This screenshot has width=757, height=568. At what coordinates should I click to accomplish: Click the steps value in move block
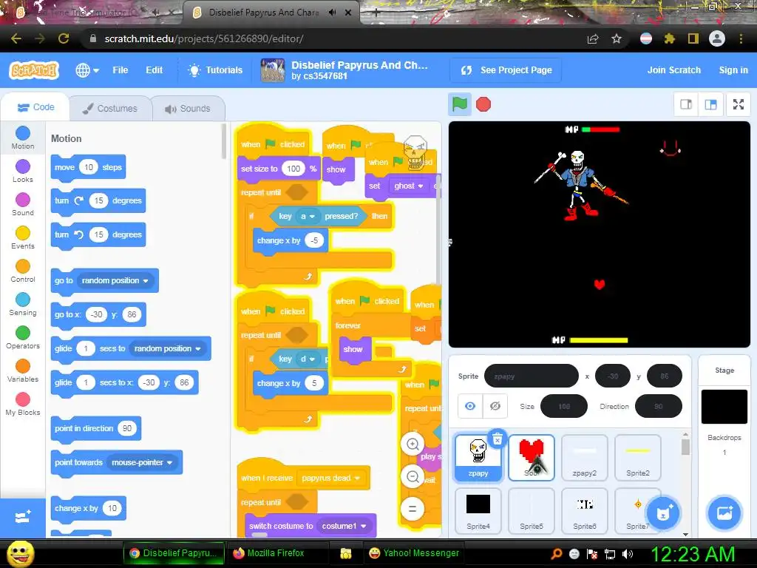(x=89, y=168)
